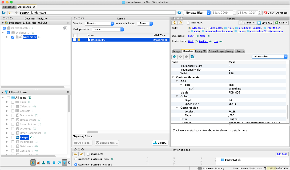Open the Edit Tags link
Image resolution: width=290 pixels, height=170 pixels.
pos(282,154)
